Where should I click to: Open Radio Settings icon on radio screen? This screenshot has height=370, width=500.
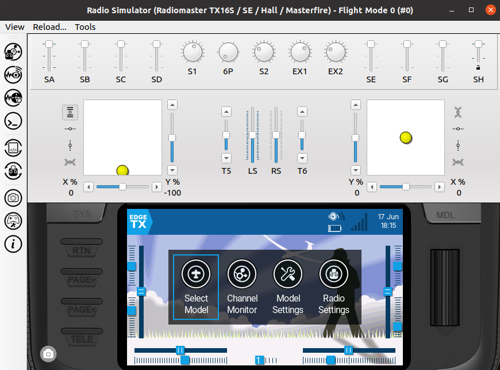point(334,274)
